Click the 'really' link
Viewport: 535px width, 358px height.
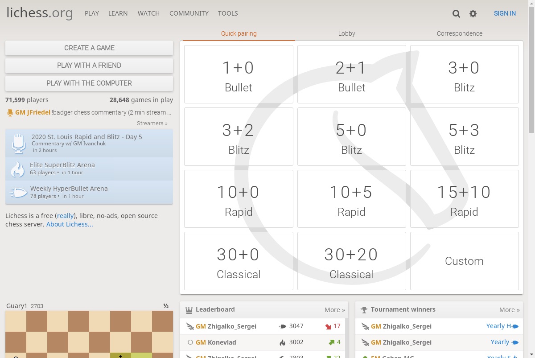click(65, 216)
